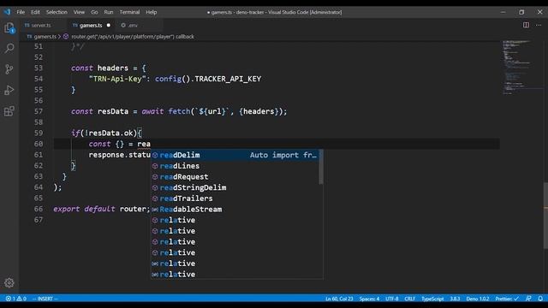Click the fetch call on line 57
The height and width of the screenshot is (308, 548).
tap(228, 111)
